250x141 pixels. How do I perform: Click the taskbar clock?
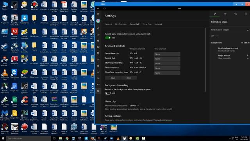tap(244, 138)
